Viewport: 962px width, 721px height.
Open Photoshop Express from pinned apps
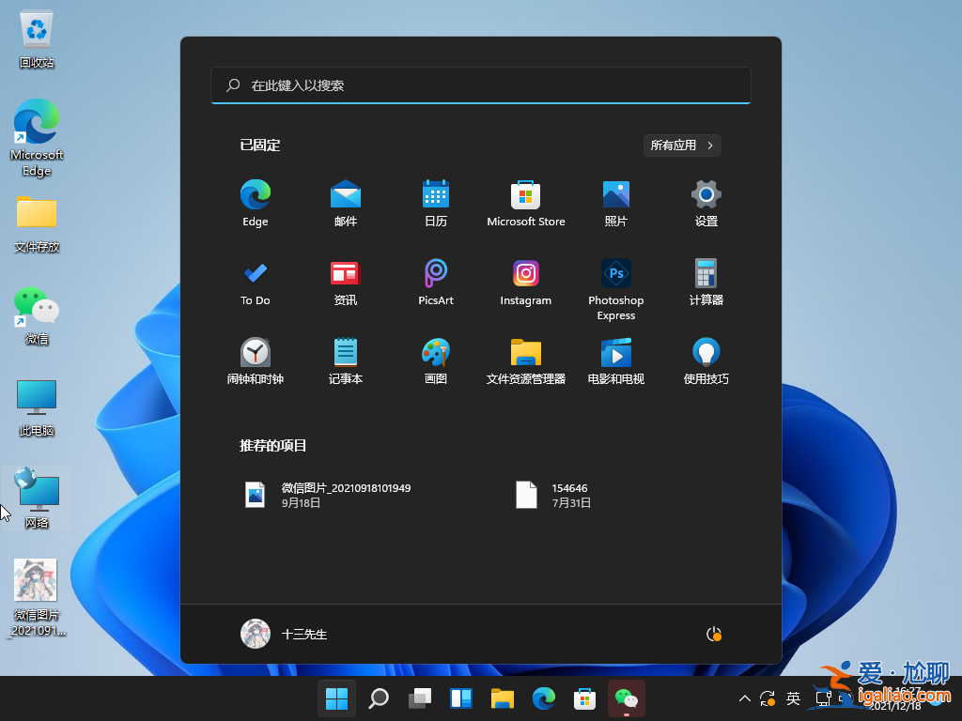pos(615,282)
